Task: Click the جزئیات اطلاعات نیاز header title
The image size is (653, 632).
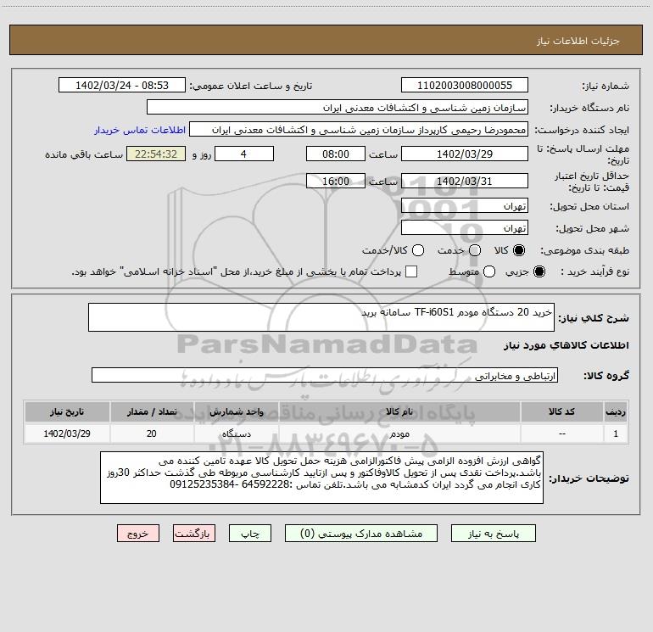Action: [x=578, y=41]
